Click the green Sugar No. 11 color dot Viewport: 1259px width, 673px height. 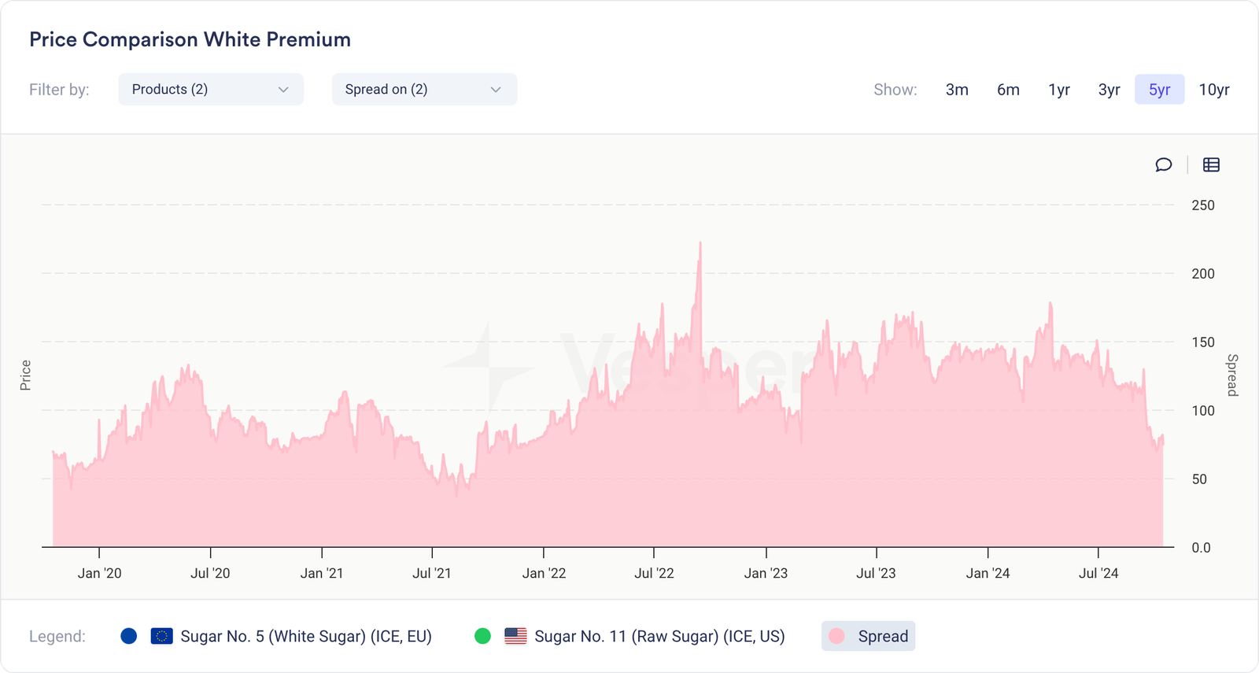483,636
